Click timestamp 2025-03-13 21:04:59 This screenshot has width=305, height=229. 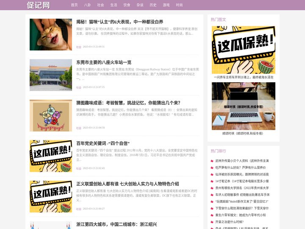click(x=94, y=128)
